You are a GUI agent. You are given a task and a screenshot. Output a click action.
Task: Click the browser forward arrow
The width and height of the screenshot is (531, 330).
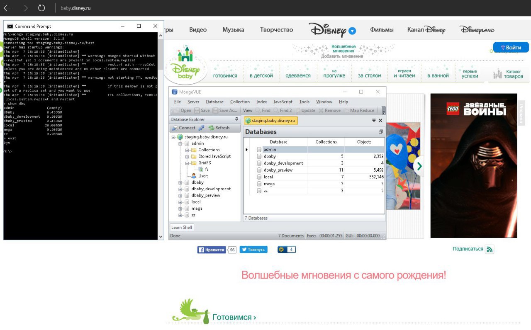click(24, 8)
